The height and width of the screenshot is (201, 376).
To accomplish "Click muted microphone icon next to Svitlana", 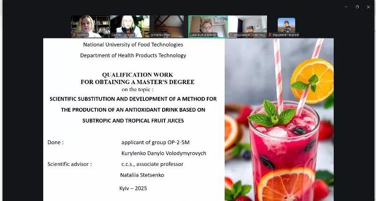I will (73, 35).
